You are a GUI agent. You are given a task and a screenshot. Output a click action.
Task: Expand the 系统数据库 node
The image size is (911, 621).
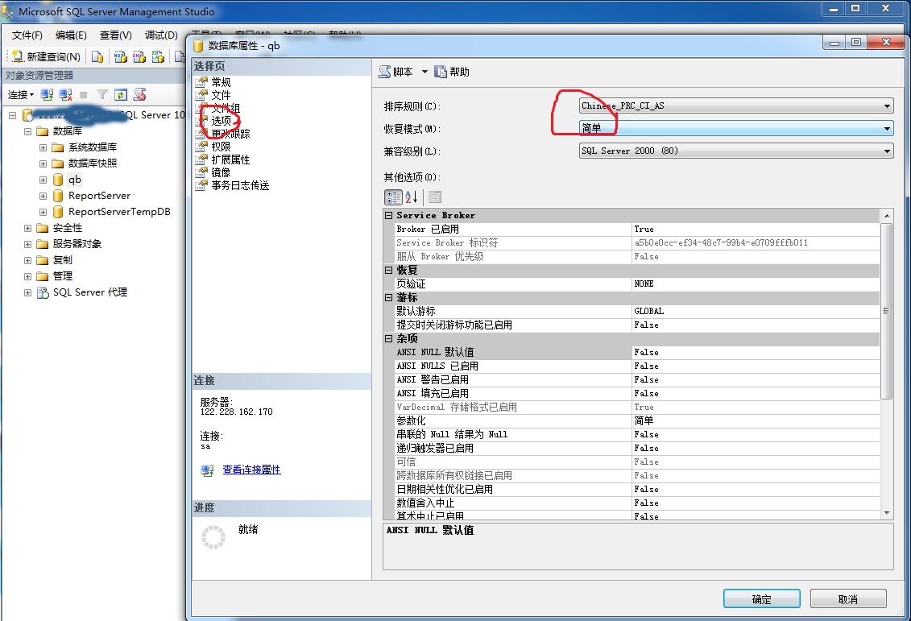click(x=43, y=147)
